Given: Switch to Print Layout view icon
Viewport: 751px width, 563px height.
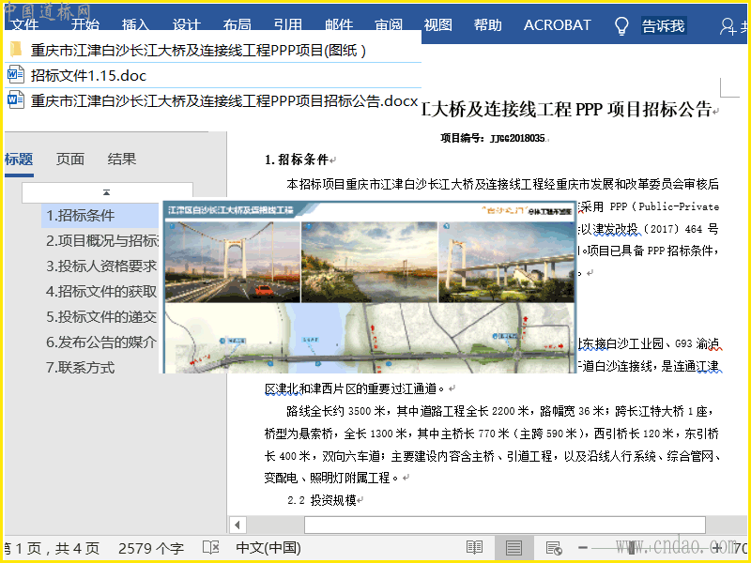Looking at the screenshot, I should pos(513,548).
